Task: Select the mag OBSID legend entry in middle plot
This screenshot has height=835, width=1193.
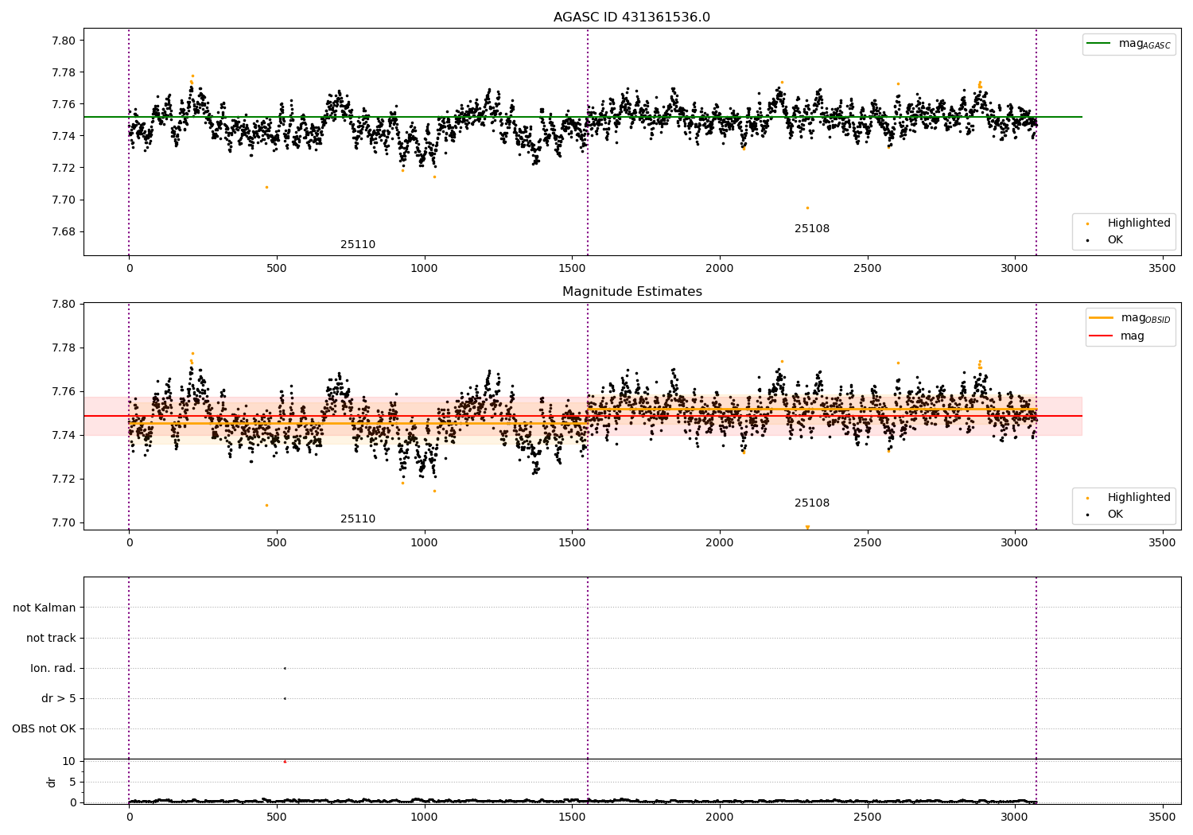Action: [x=1130, y=318]
